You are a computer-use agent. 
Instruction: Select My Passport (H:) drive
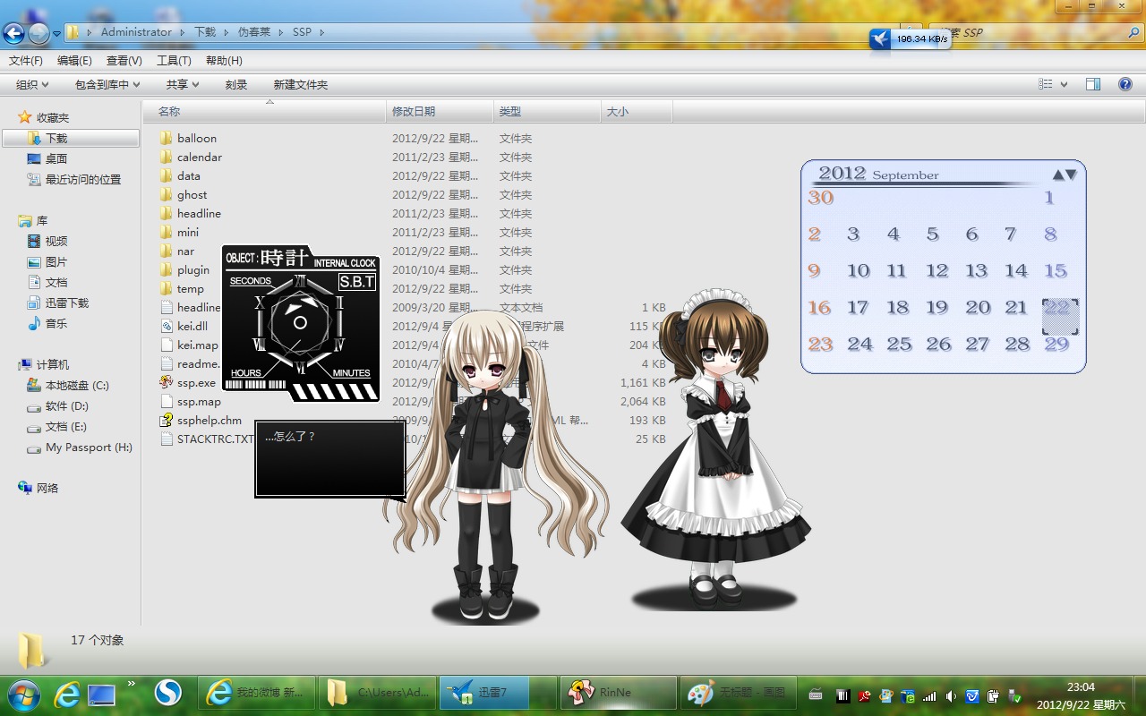coord(89,447)
